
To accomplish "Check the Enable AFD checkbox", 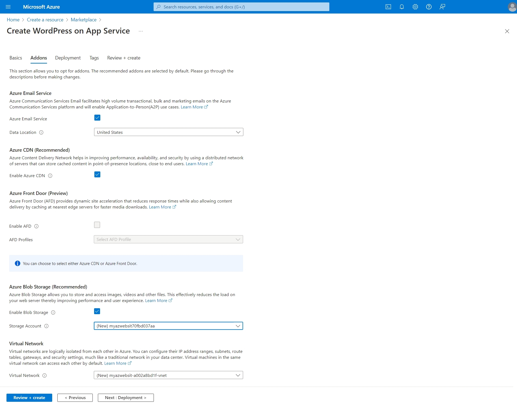I will pyautogui.click(x=97, y=225).
